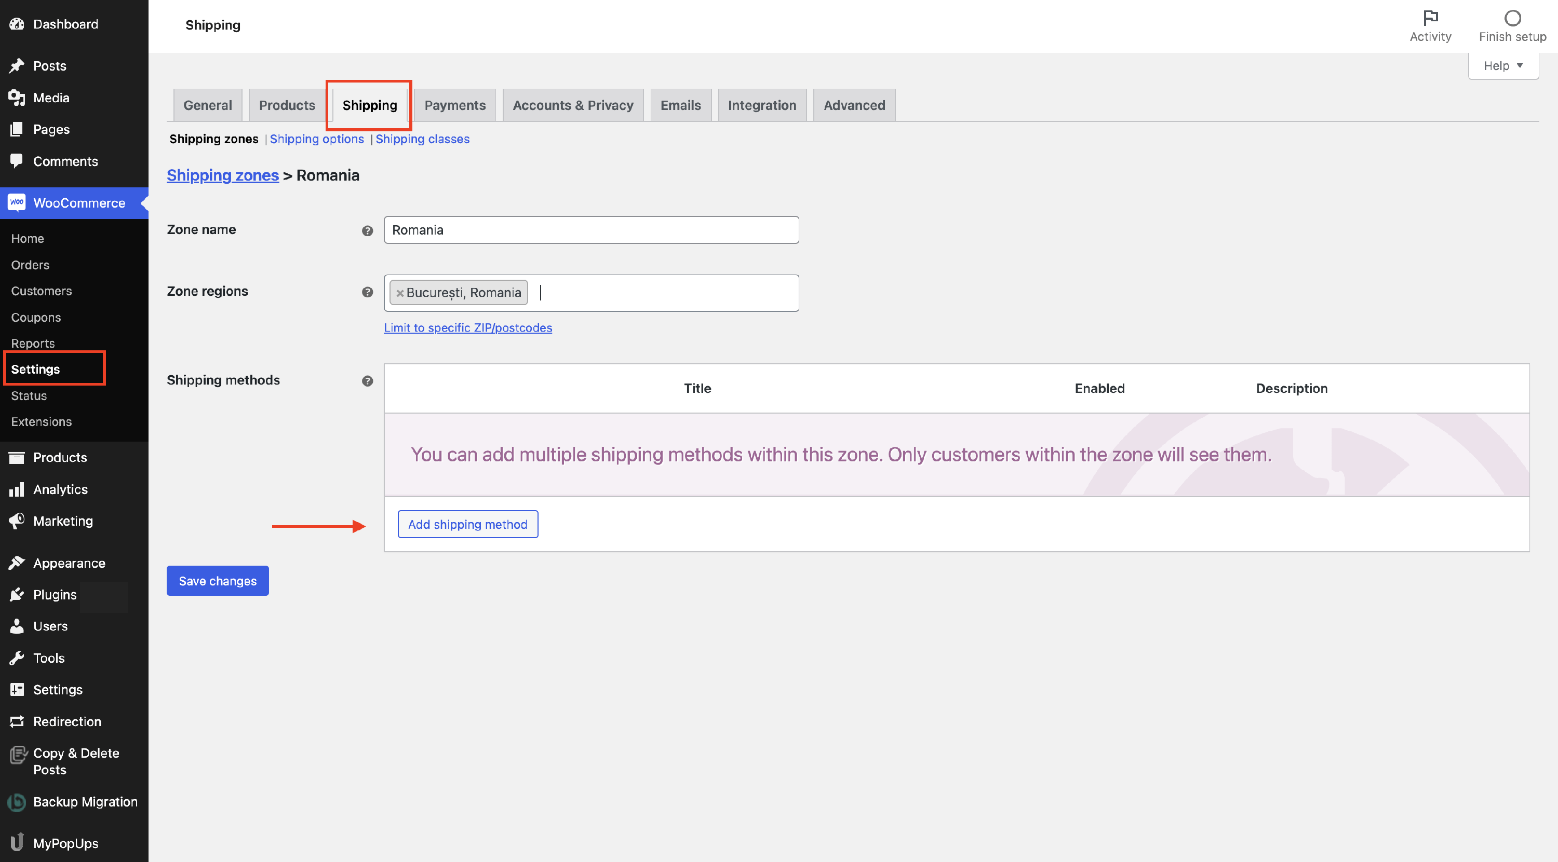The width and height of the screenshot is (1558, 862).
Task: Click the Add shipping method button
Action: [x=467, y=524]
